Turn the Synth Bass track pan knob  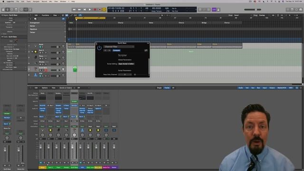pyautogui.click(x=63, y=69)
